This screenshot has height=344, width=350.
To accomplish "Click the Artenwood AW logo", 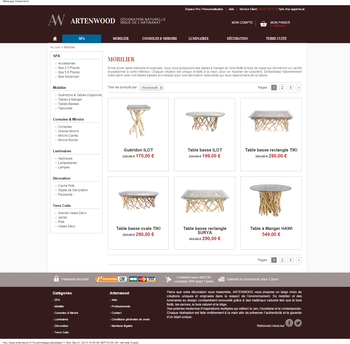I will [57, 20].
